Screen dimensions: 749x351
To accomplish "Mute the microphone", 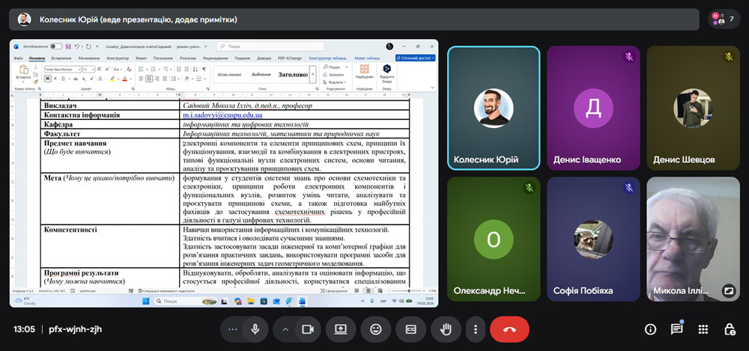I will [x=255, y=329].
